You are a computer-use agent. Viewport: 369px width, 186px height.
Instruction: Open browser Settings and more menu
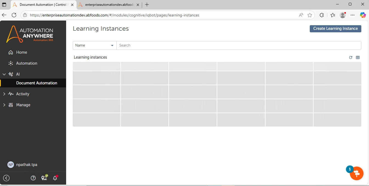click(x=353, y=15)
